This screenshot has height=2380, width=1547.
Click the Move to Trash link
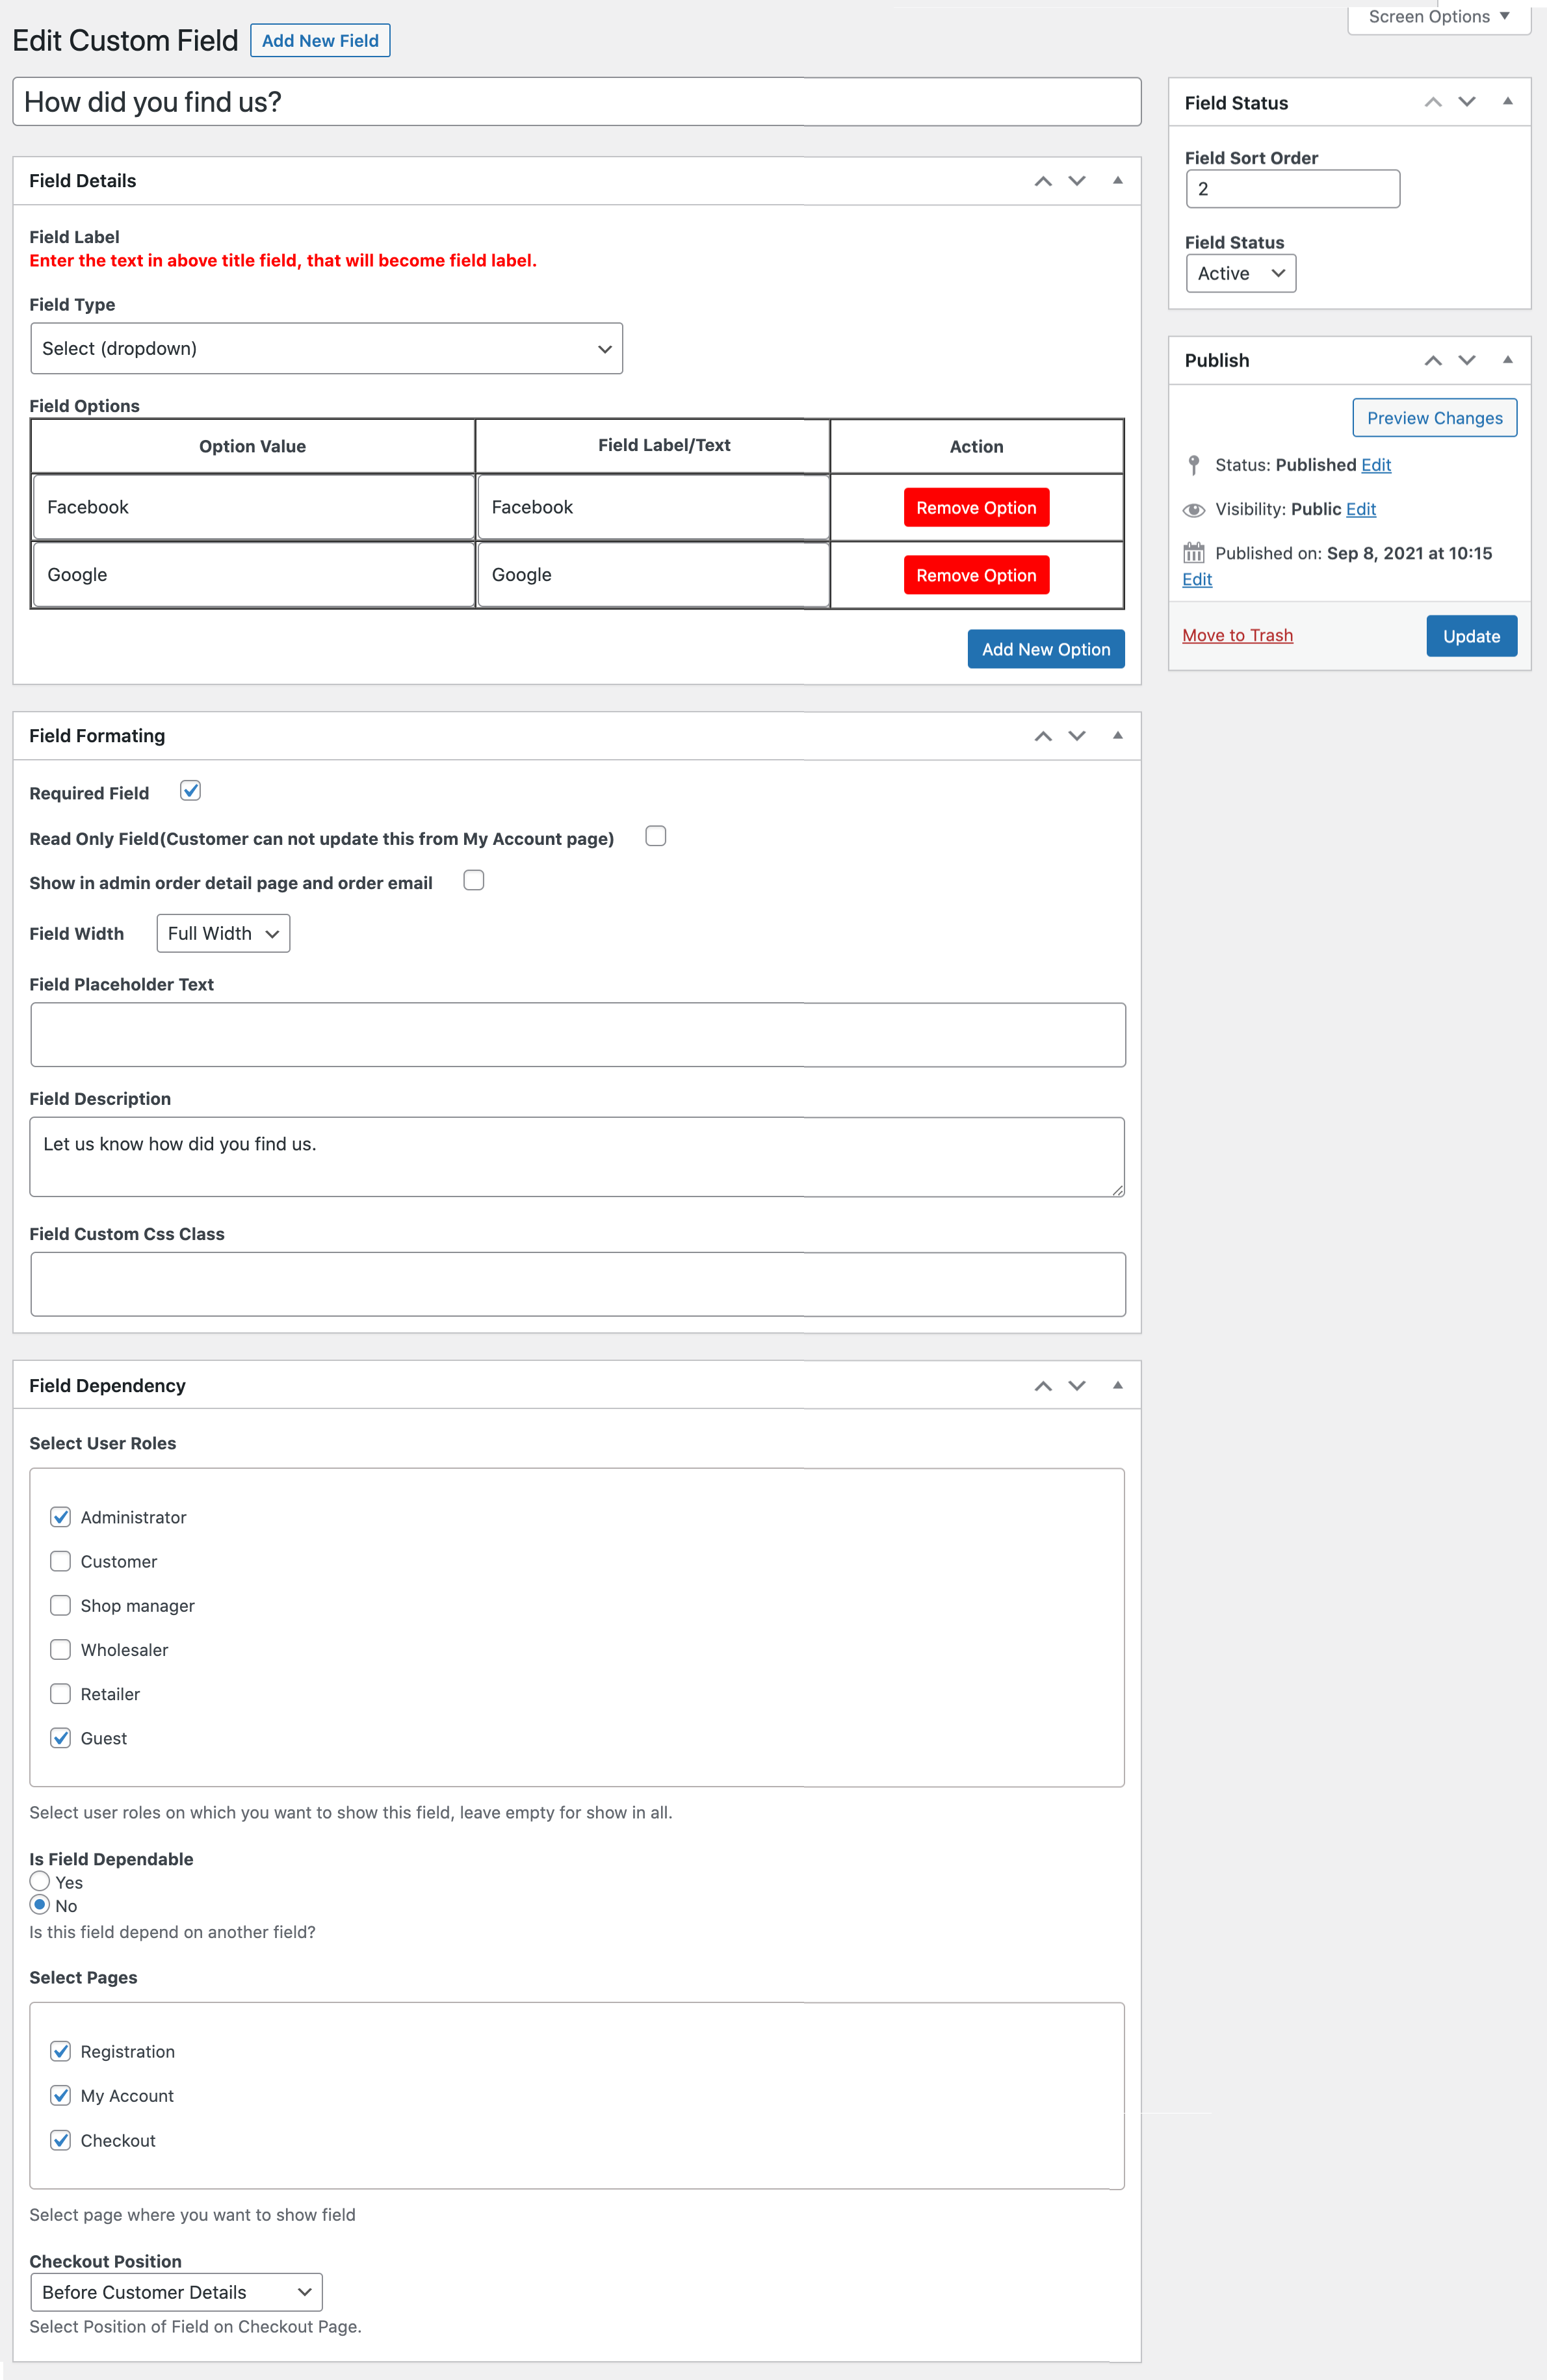click(x=1237, y=635)
